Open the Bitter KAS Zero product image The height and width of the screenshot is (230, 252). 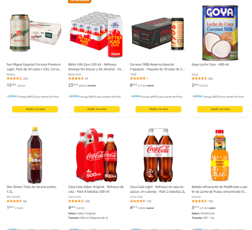click(x=97, y=35)
